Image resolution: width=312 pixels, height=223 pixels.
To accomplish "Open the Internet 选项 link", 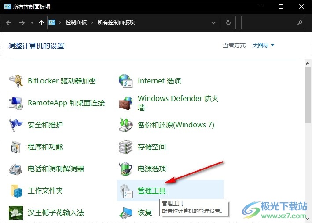I will coord(159,81).
